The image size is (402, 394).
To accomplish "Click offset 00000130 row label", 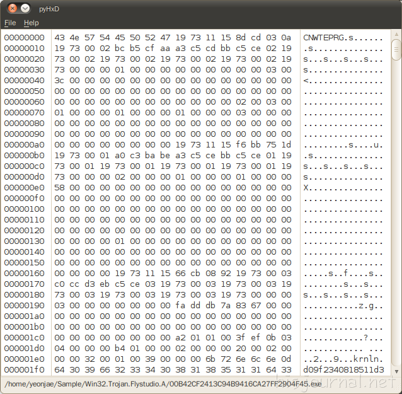I will 24,241.
